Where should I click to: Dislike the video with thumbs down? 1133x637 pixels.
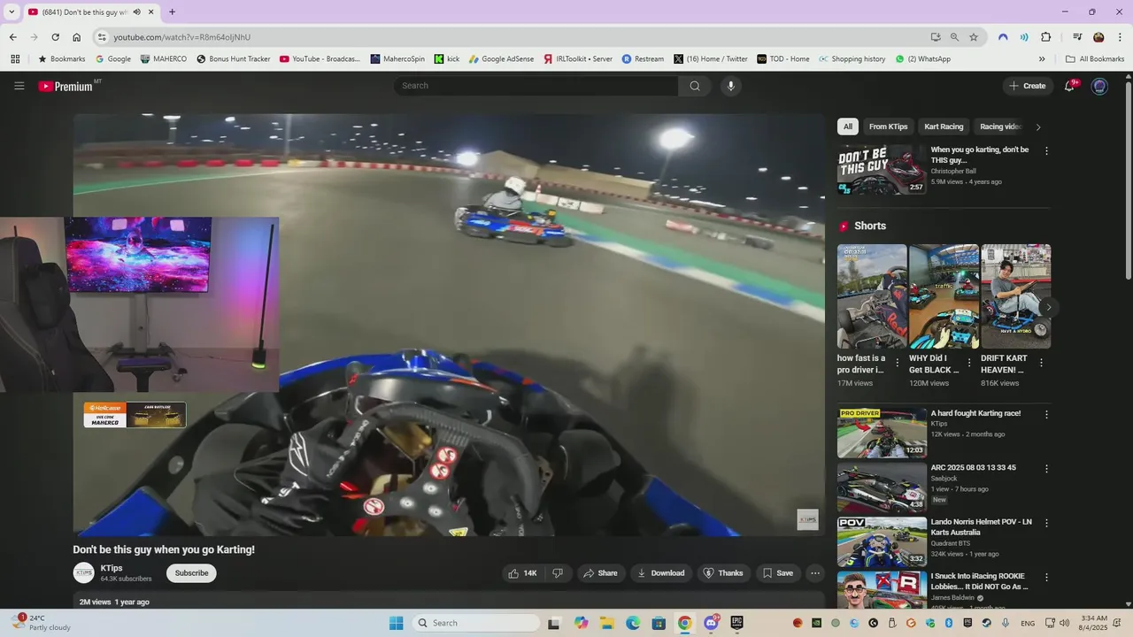(558, 573)
